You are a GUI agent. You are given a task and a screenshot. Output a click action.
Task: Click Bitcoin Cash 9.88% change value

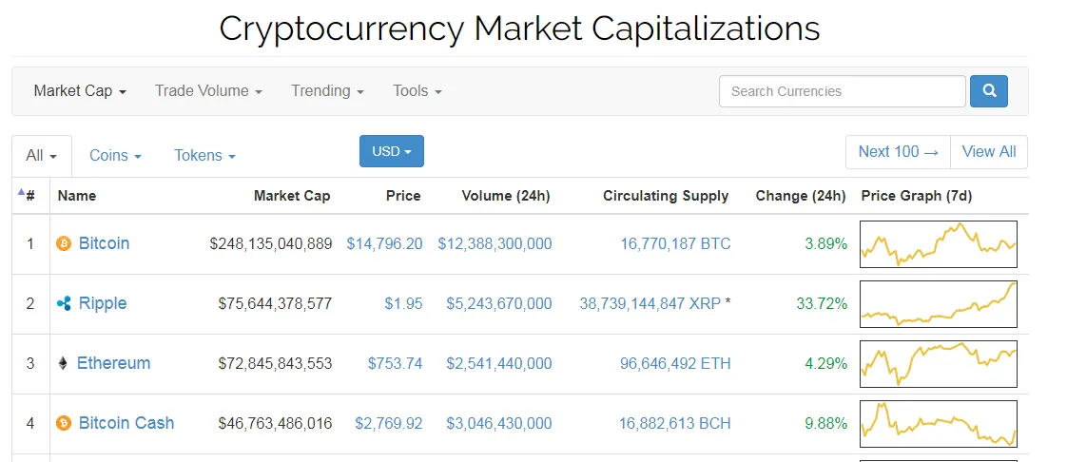[x=826, y=423]
